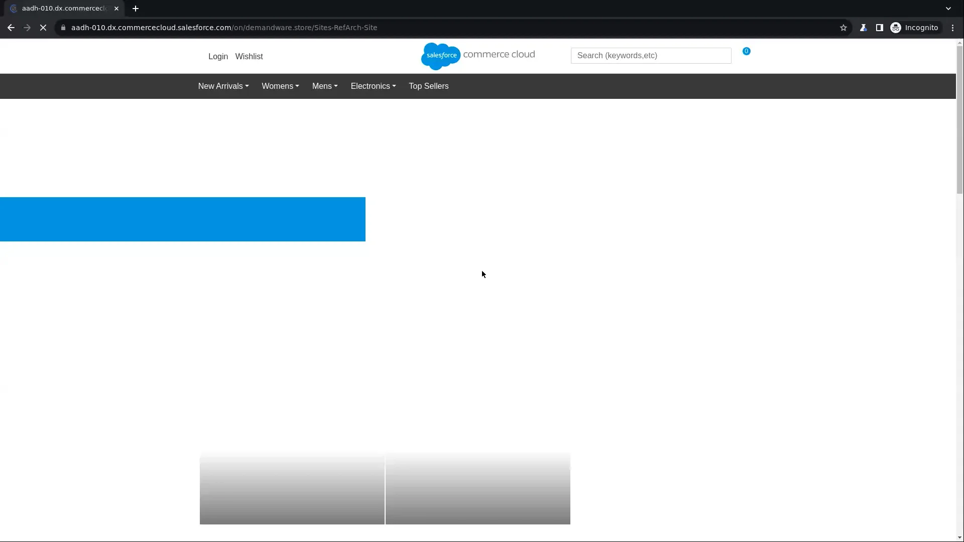
Task: Click the Login link
Action: 218,57
